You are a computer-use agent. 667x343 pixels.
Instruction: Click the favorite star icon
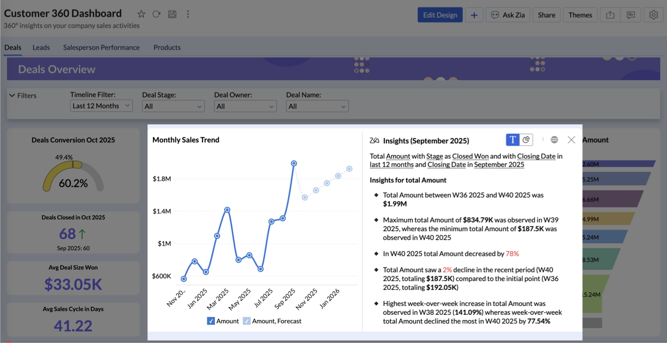tap(141, 14)
